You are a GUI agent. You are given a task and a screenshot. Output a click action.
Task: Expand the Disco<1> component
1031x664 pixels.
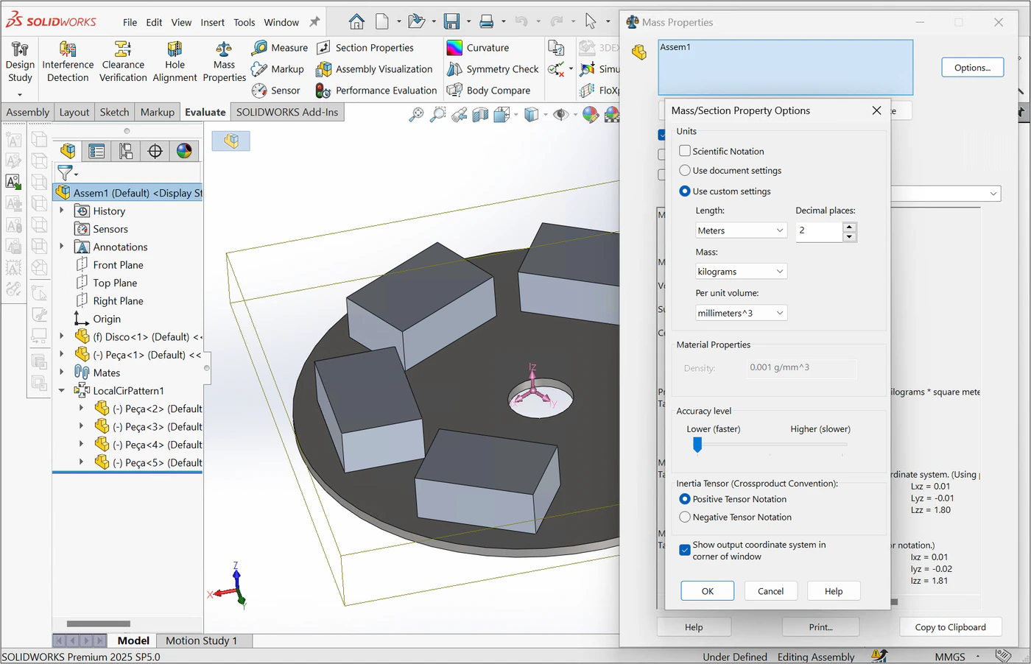(x=62, y=336)
